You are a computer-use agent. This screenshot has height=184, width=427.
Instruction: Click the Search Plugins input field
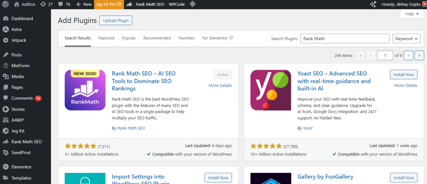pyautogui.click(x=344, y=39)
